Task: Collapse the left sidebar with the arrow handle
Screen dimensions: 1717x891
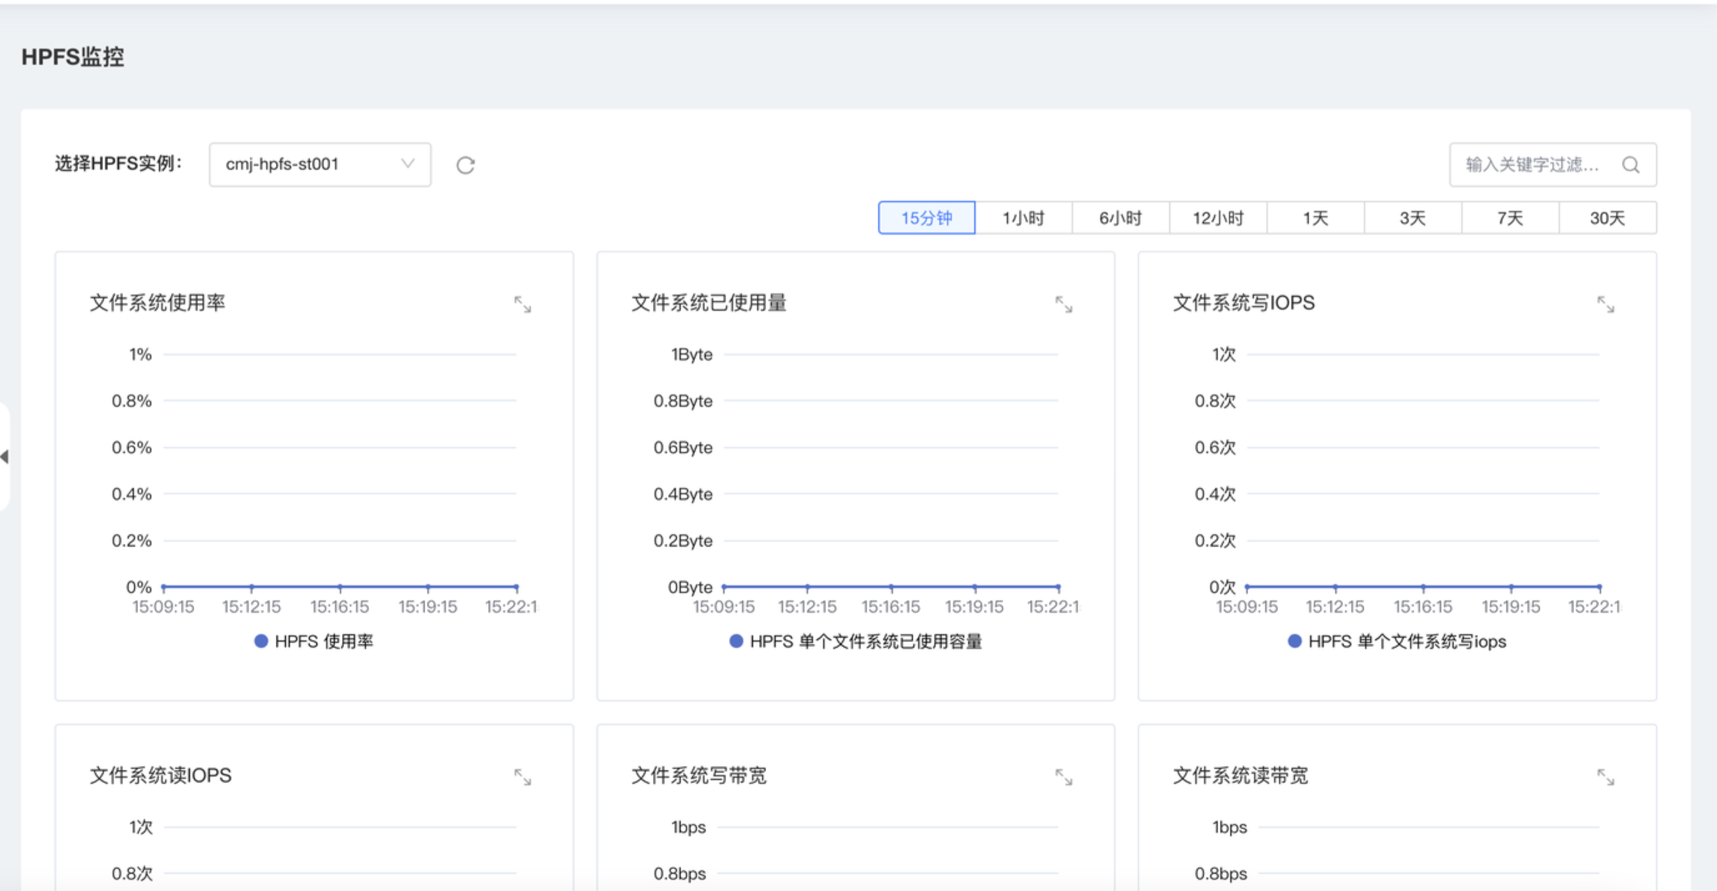Action: (x=4, y=457)
